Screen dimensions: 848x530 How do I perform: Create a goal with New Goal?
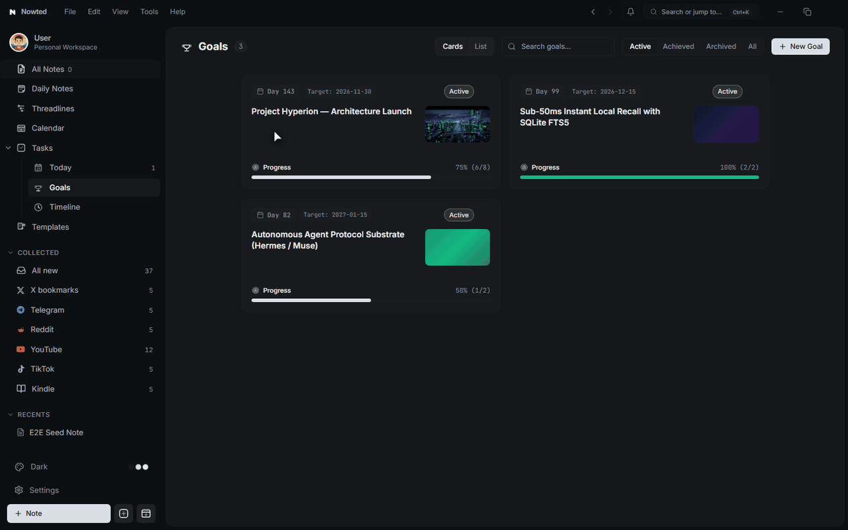click(x=800, y=46)
